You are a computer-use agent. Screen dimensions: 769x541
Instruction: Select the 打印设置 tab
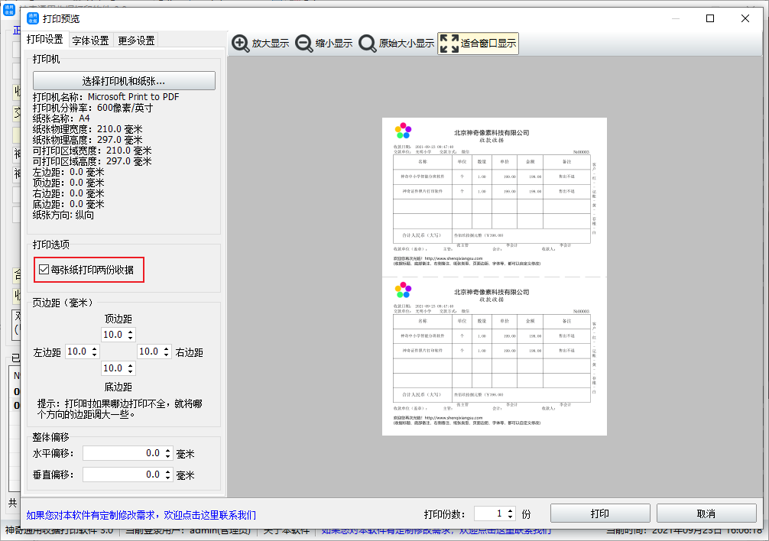[45, 40]
